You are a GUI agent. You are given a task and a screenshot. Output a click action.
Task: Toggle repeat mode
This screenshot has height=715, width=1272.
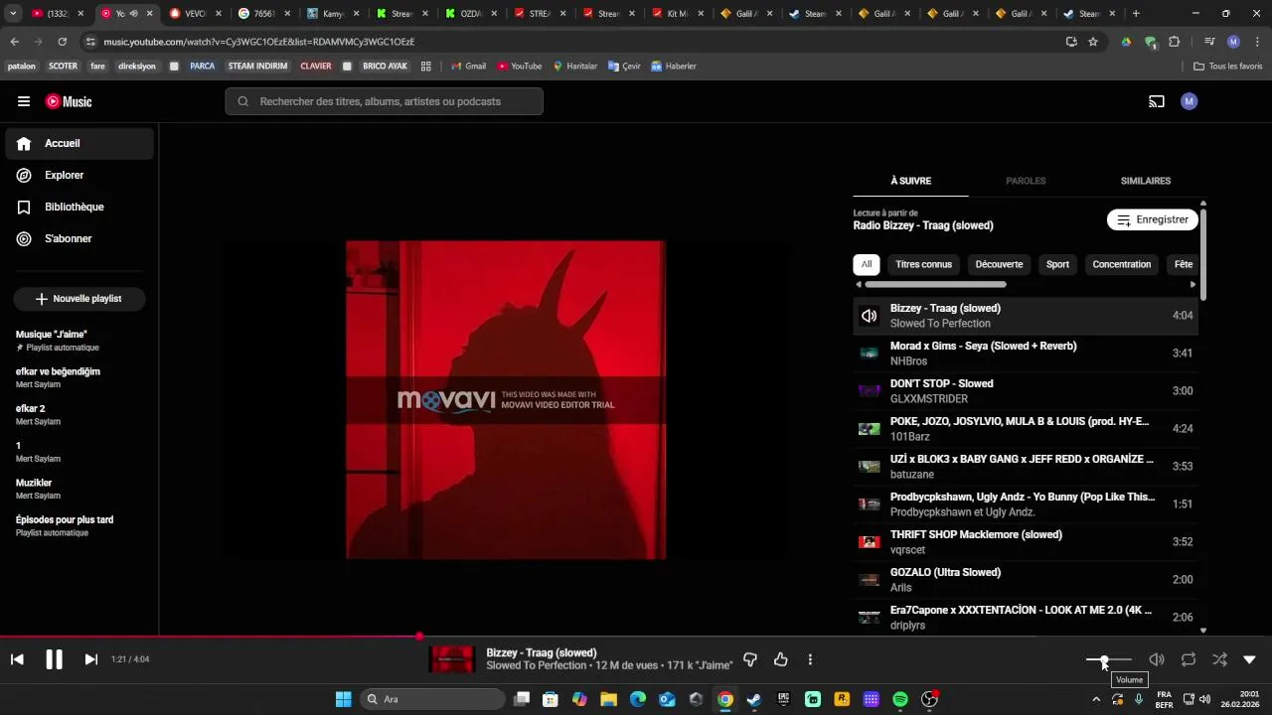(x=1189, y=659)
